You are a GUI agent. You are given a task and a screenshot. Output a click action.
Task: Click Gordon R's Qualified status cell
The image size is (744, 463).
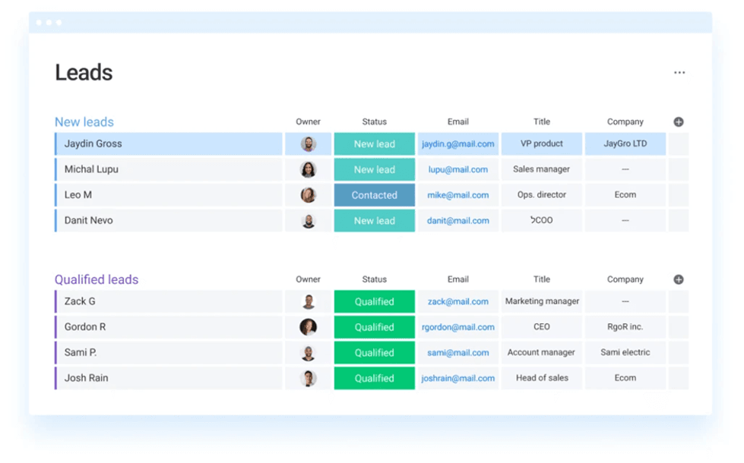pos(374,327)
